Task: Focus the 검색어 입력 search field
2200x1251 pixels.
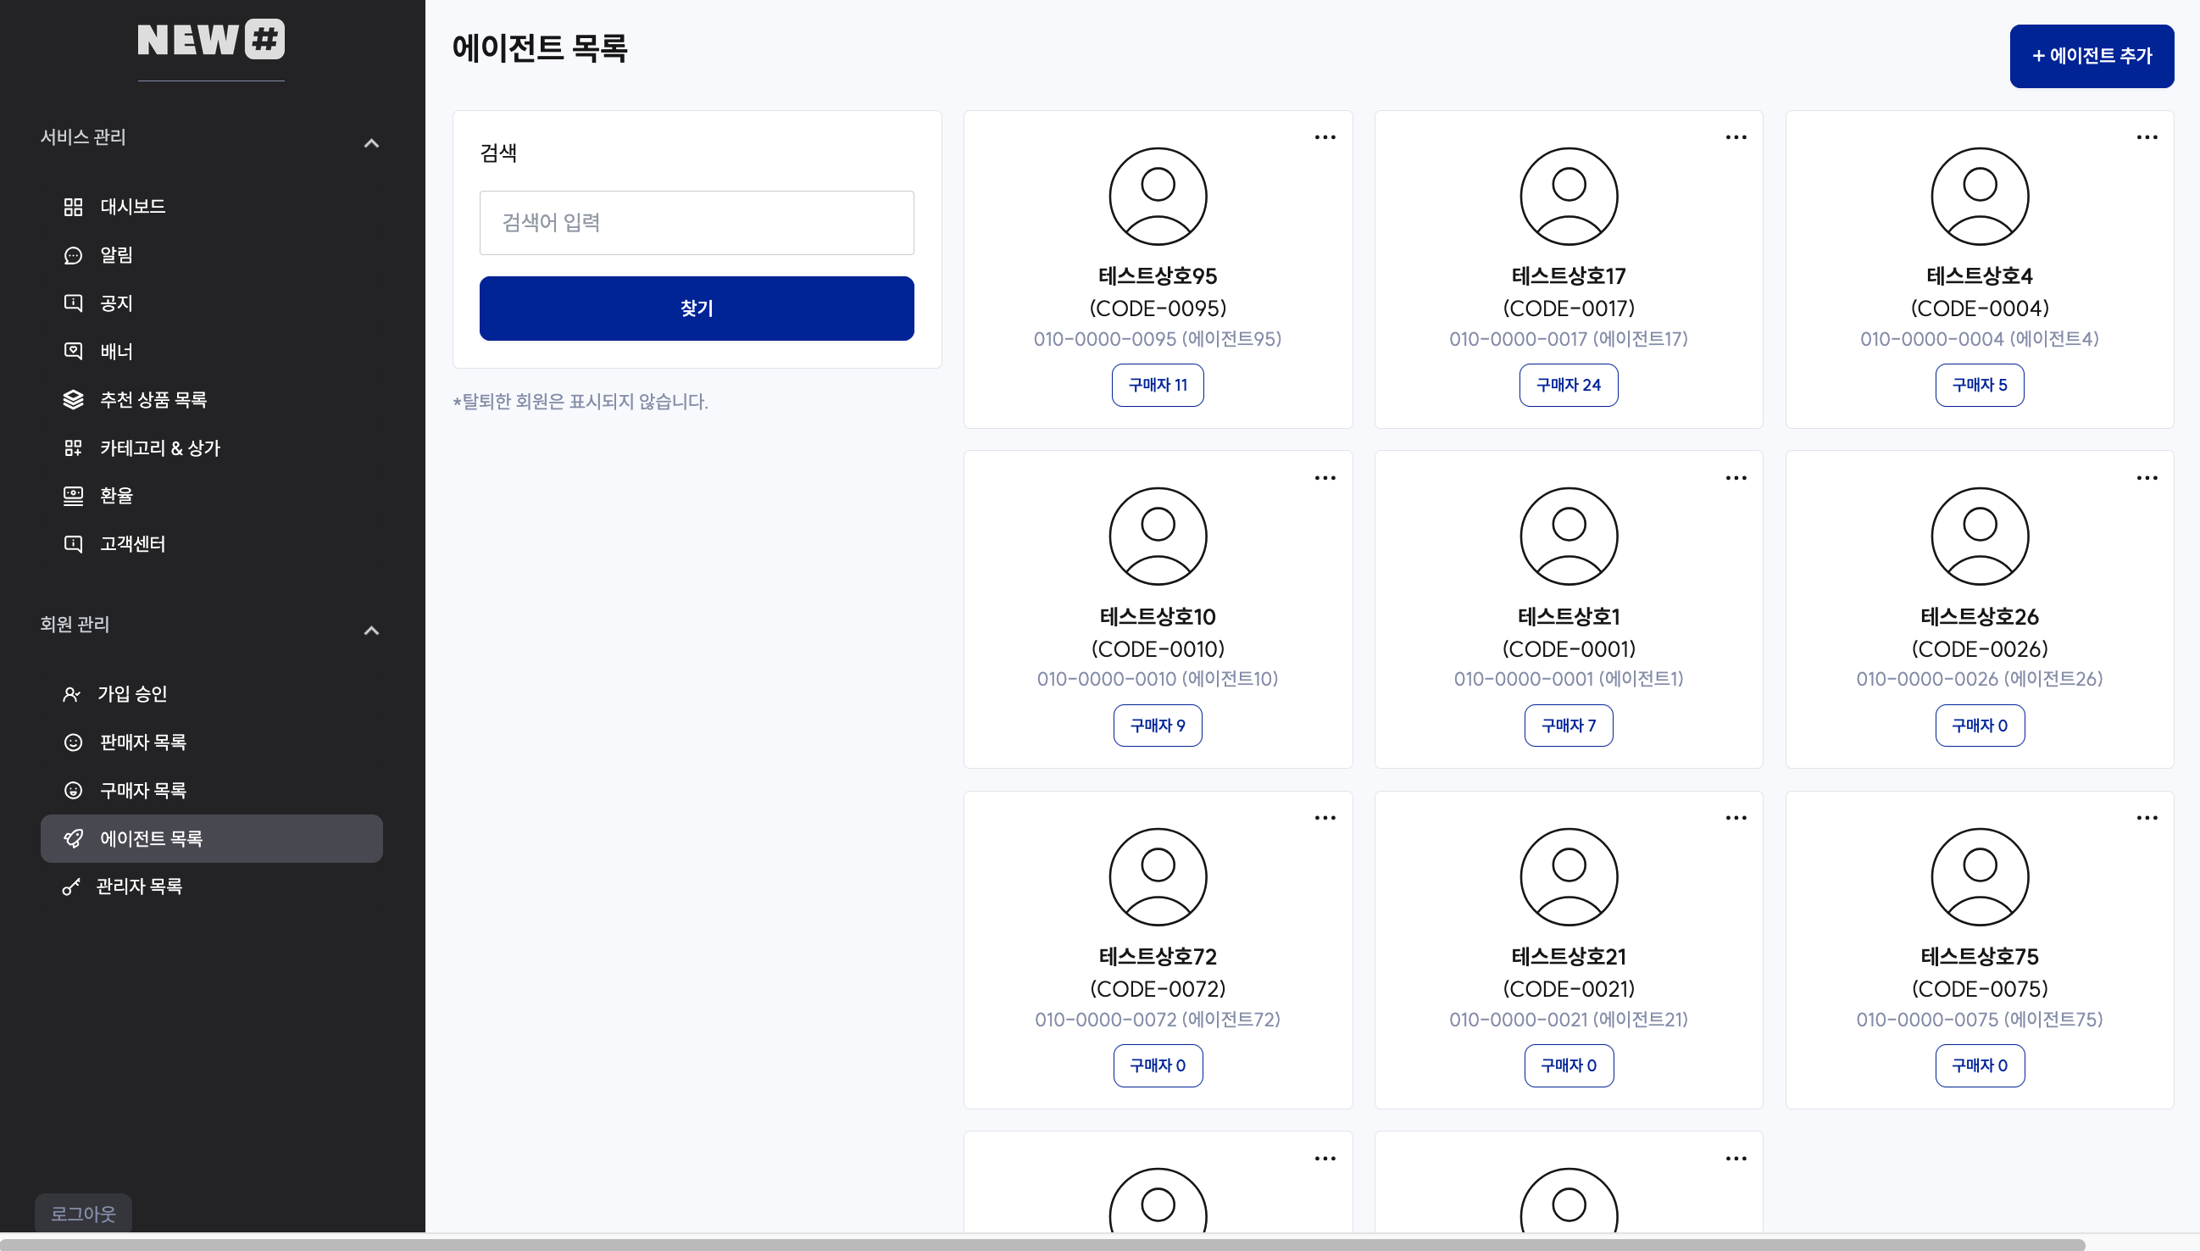Action: click(x=696, y=224)
